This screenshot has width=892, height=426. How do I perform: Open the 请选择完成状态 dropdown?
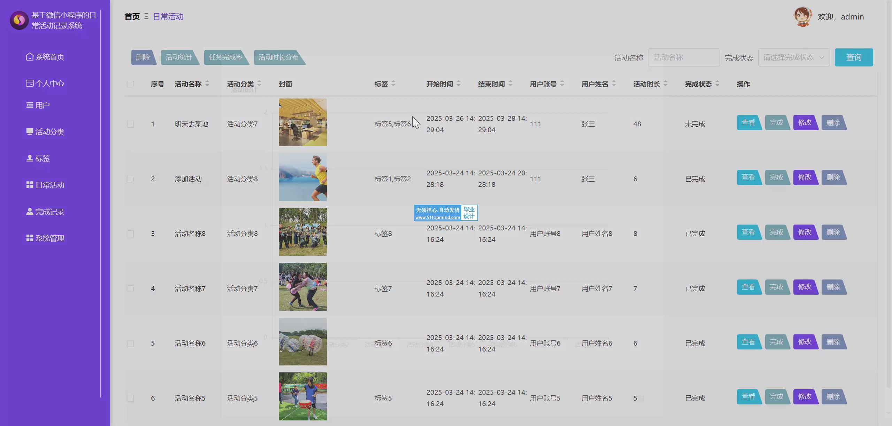coord(793,57)
